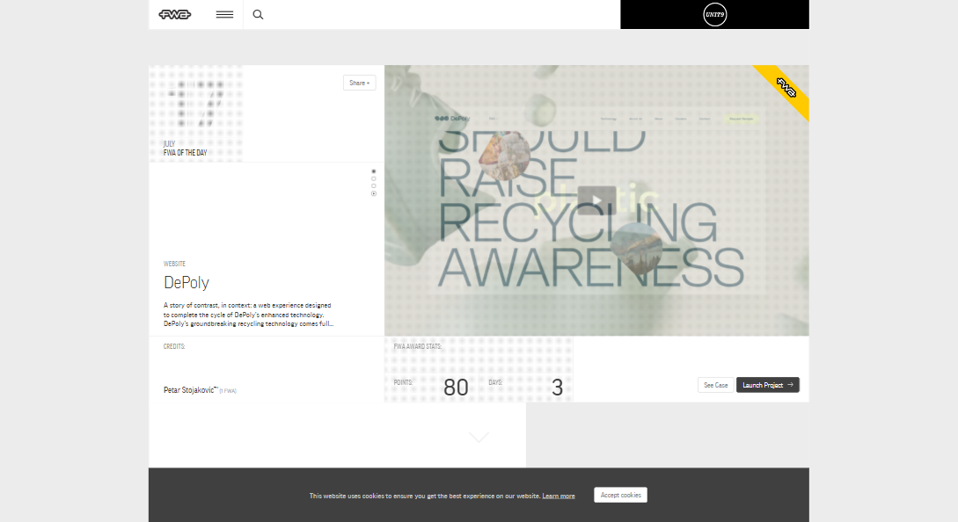Image resolution: width=958 pixels, height=522 pixels.
Task: Click the Unit9 circular logo
Action: point(714,14)
